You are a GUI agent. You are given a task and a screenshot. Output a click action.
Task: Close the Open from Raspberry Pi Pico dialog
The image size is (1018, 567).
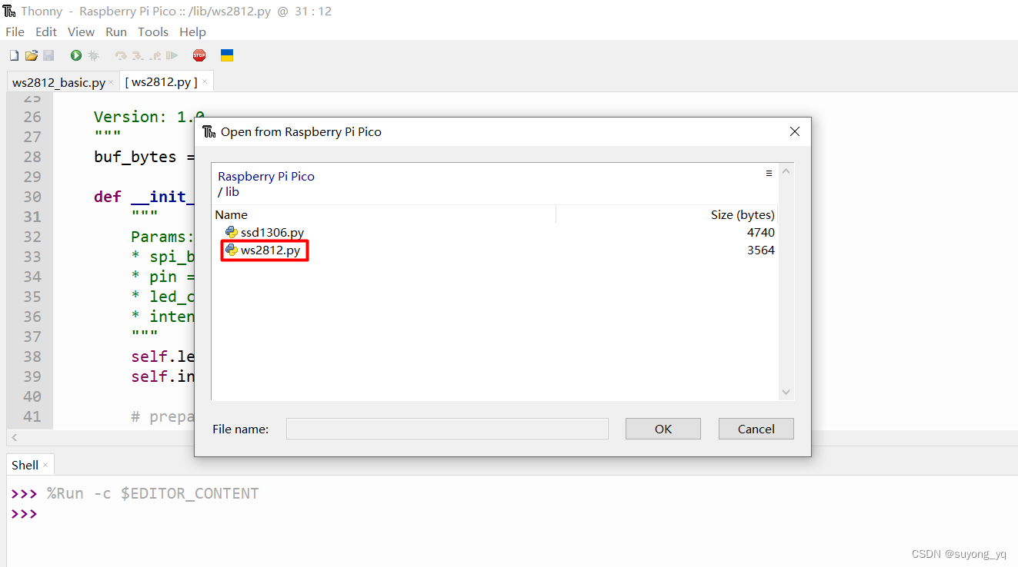(795, 131)
